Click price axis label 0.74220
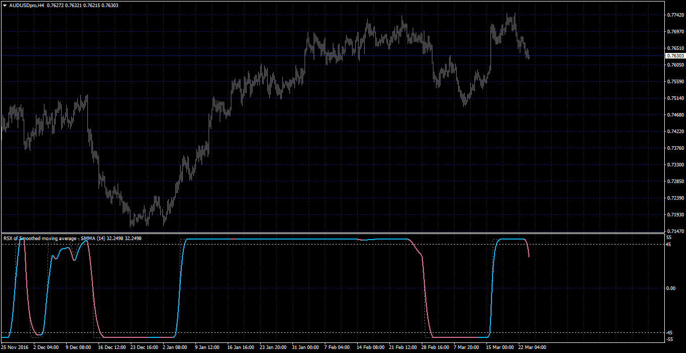 click(x=675, y=132)
